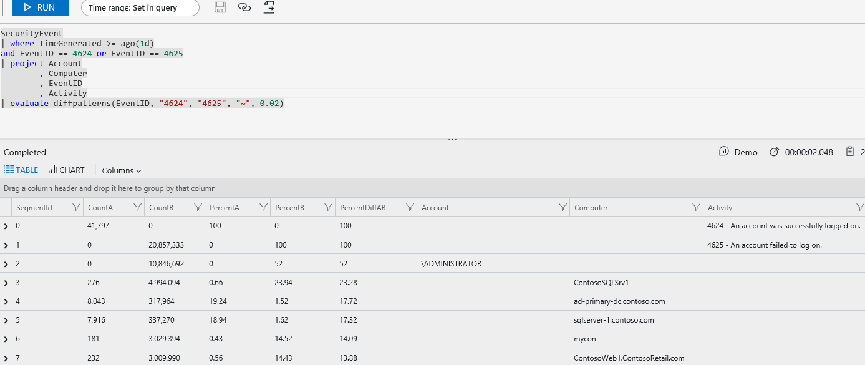865x365 pixels.
Task: Select the "ad-primary-dc.contoso.com" computer cell
Action: (x=620, y=301)
